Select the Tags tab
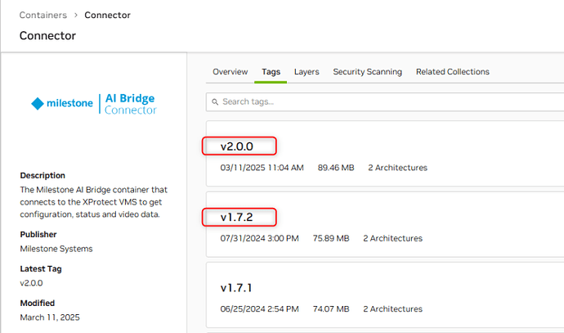This screenshot has height=333, width=564. (271, 72)
